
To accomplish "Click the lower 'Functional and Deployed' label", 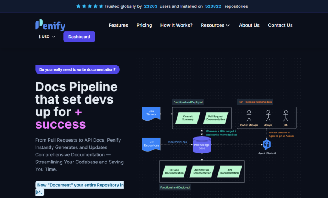I will pyautogui.click(x=175, y=187).
